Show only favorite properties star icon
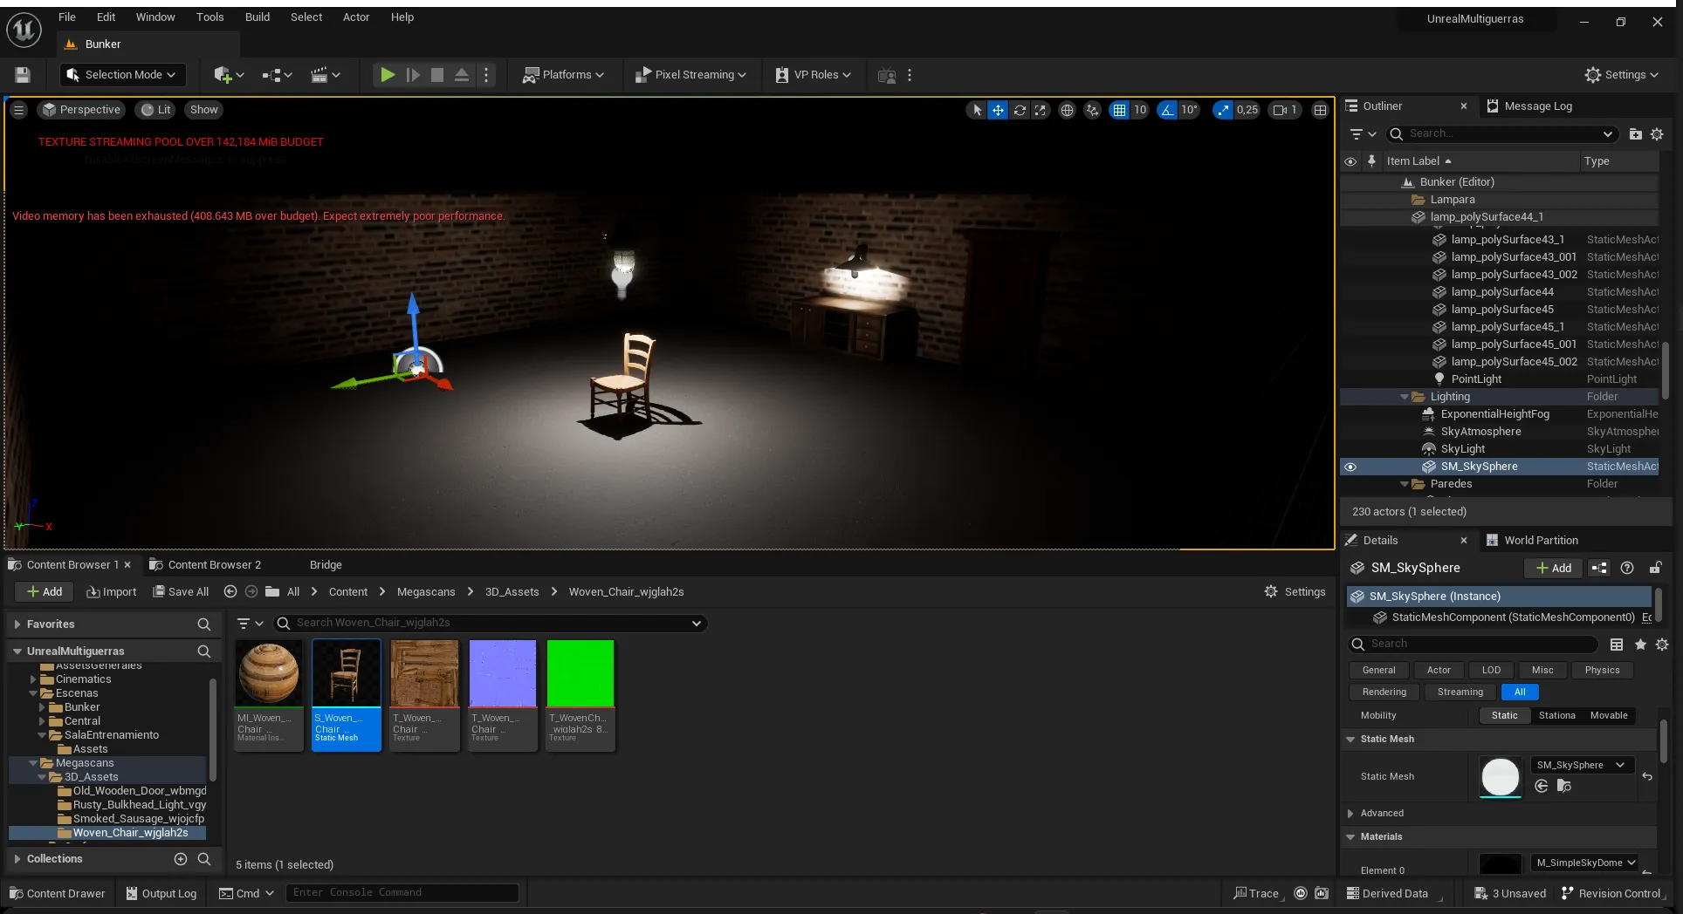This screenshot has width=1683, height=914. coord(1640,644)
